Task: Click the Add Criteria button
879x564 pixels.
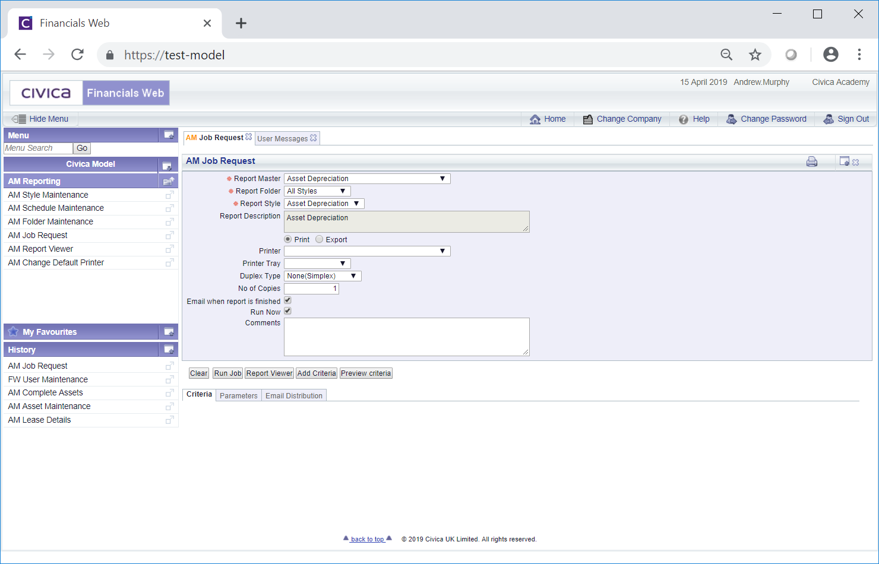Action: [317, 373]
